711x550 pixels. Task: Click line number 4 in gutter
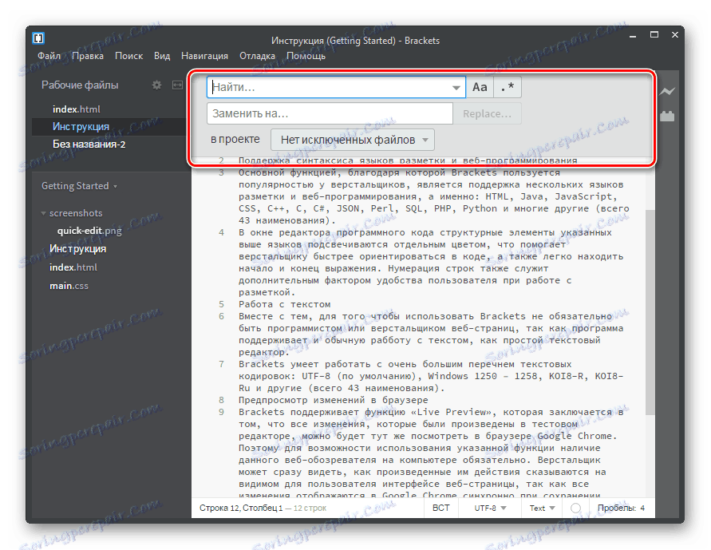[x=221, y=232]
